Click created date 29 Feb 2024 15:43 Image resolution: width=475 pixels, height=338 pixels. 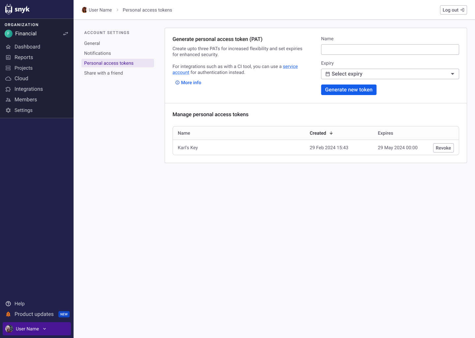(329, 148)
